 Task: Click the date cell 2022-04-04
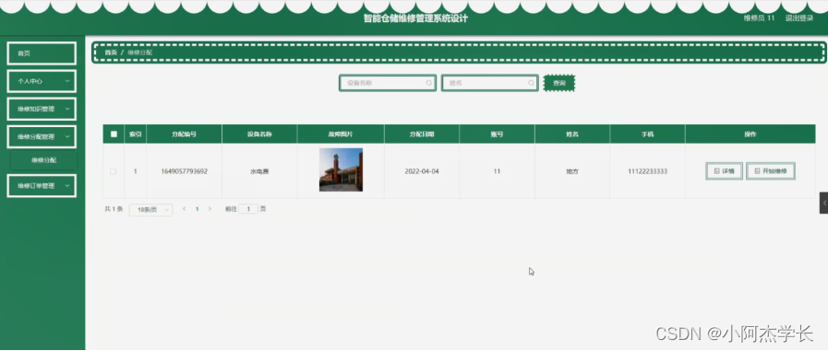(x=422, y=171)
